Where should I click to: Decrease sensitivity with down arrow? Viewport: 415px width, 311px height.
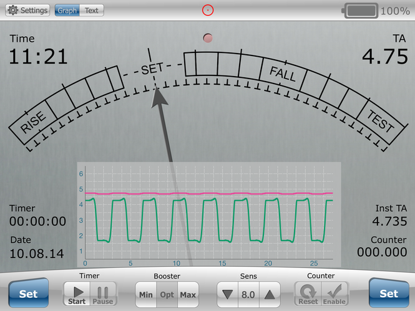pos(227,294)
